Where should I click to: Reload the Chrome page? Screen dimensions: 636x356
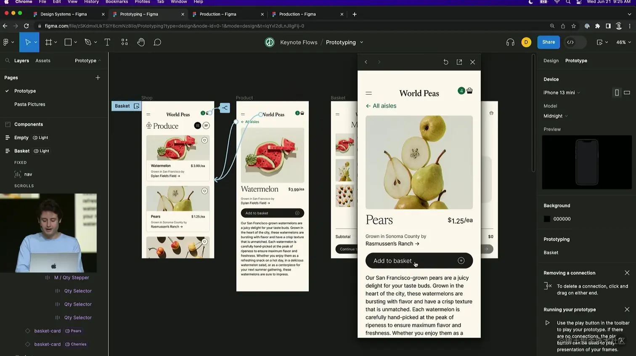tap(26, 26)
